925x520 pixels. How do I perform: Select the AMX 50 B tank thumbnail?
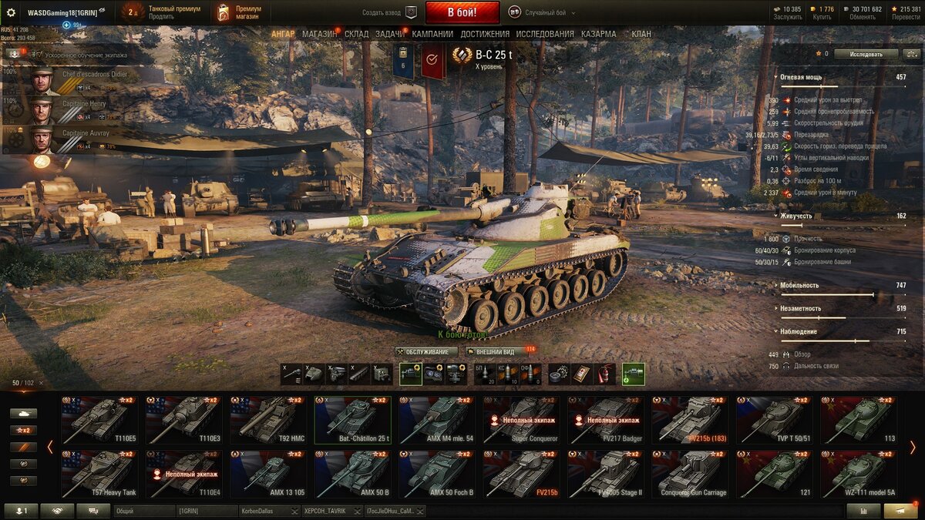351,474
